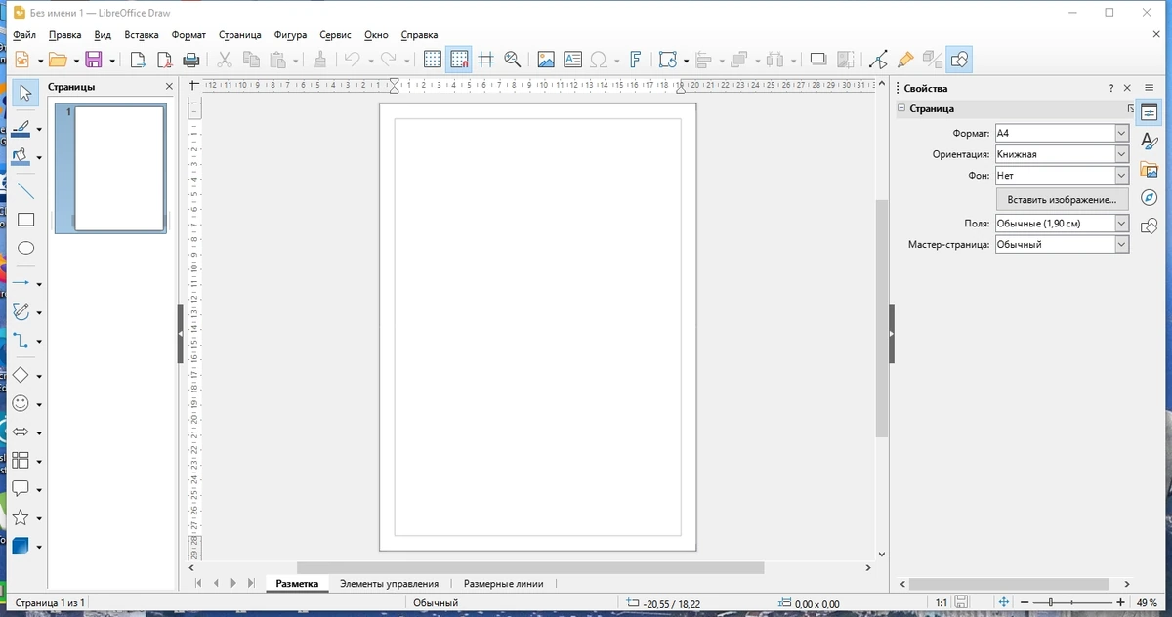Open the Вставка menu
1172x617 pixels.
coord(142,35)
